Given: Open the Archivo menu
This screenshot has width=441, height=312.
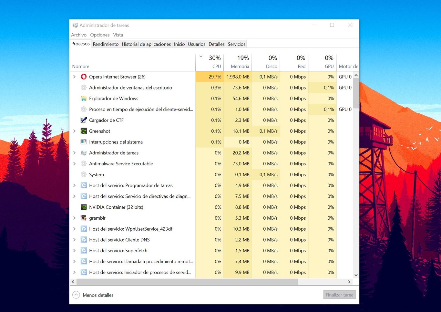Looking at the screenshot, I should pos(79,35).
